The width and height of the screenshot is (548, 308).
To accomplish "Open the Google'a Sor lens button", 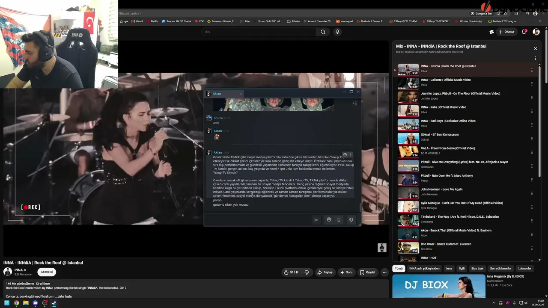I will (x=482, y=13).
